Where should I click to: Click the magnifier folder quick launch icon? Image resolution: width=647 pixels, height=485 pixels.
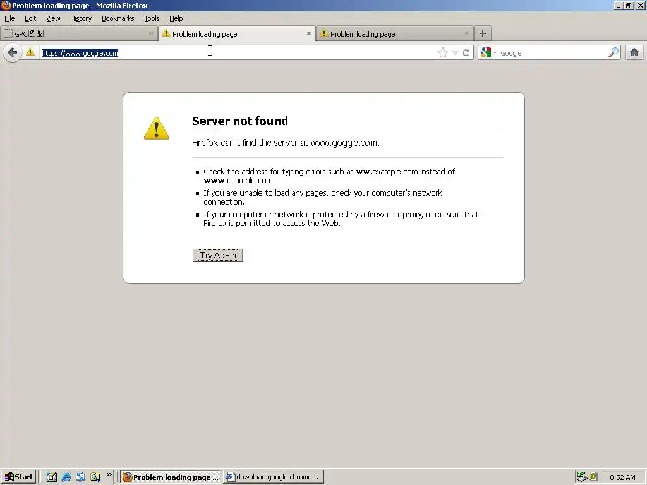[95, 477]
